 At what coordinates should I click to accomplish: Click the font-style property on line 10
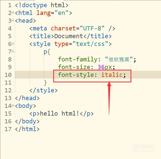pos(76,75)
